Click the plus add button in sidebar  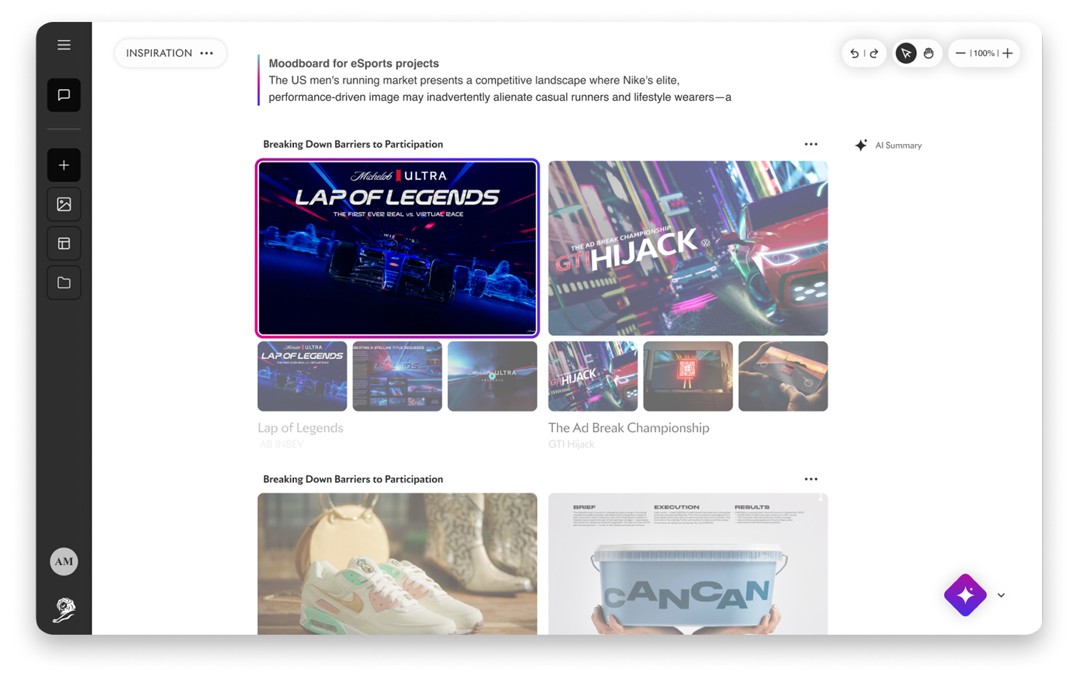click(x=64, y=165)
